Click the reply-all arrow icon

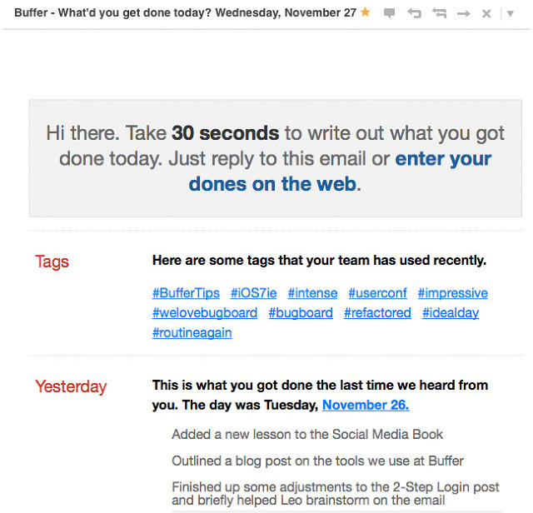click(439, 13)
